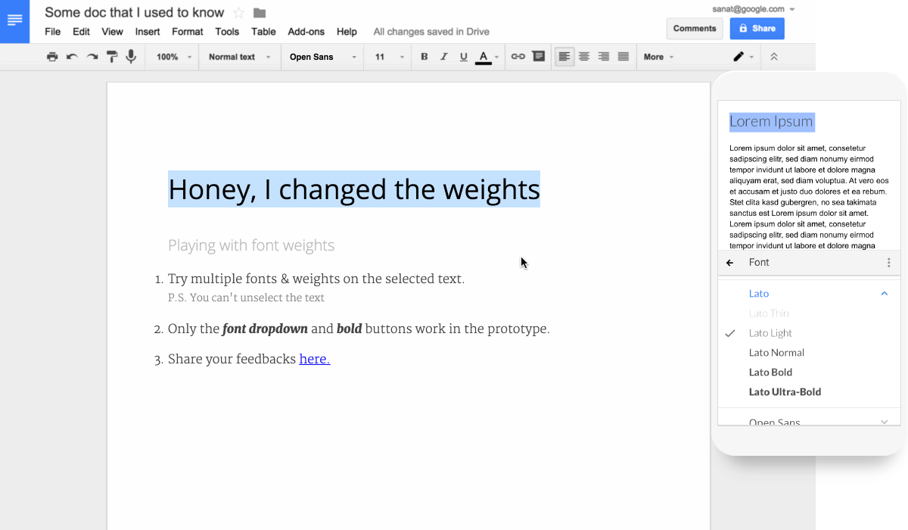The height and width of the screenshot is (530, 908).
Task: Click the redo arrow icon
Action: 92,57
